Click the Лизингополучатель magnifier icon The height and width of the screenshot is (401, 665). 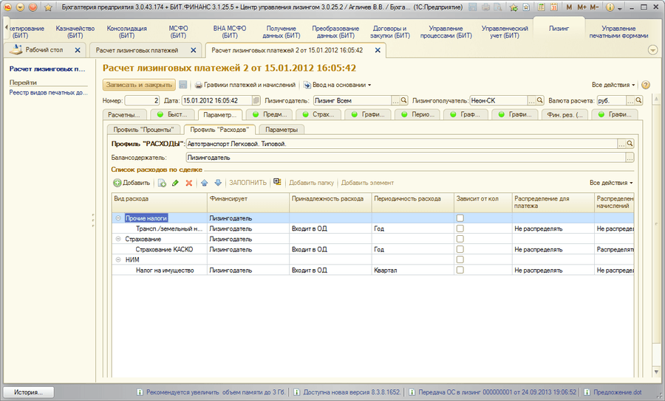pyautogui.click(x=539, y=101)
